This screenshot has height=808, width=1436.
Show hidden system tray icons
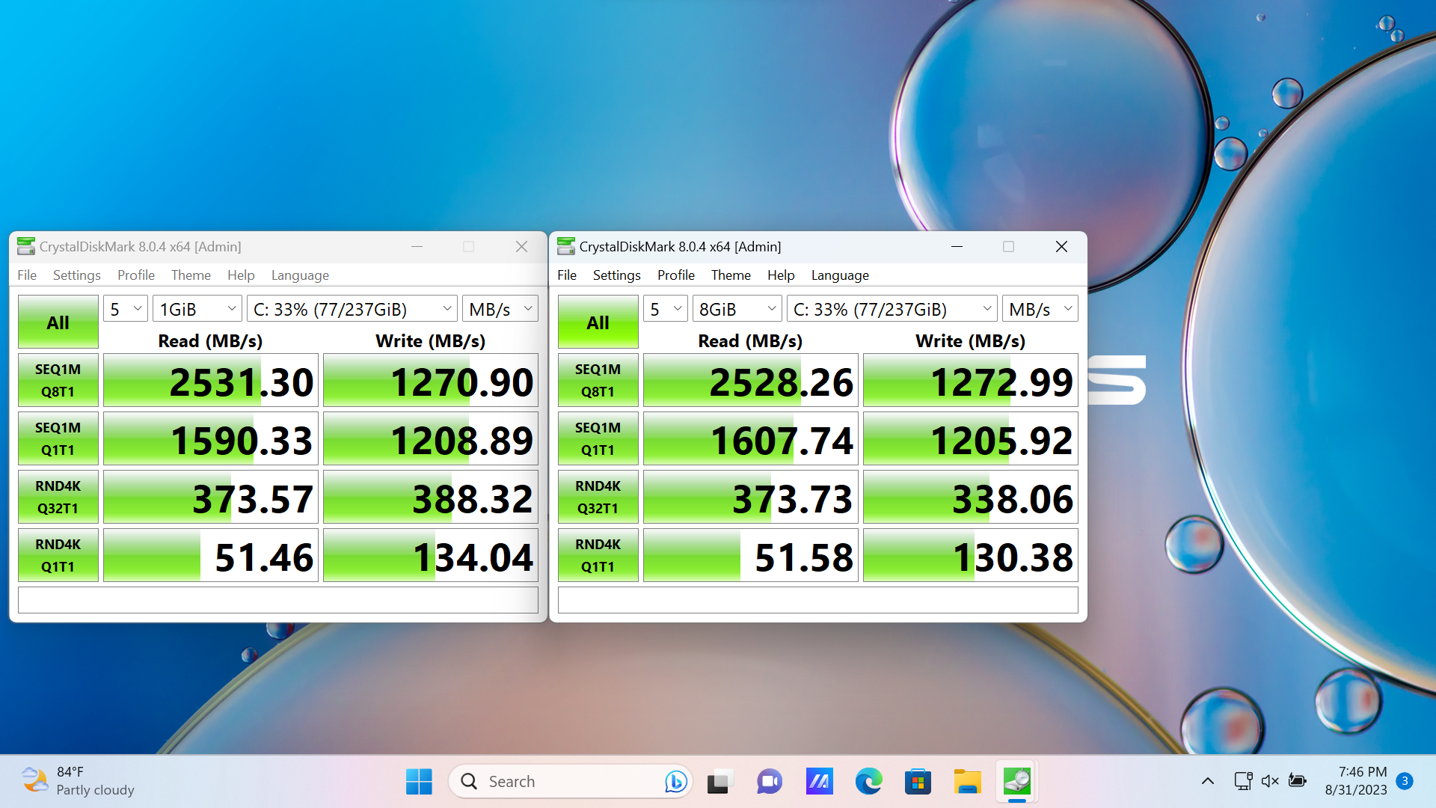pos(1207,781)
